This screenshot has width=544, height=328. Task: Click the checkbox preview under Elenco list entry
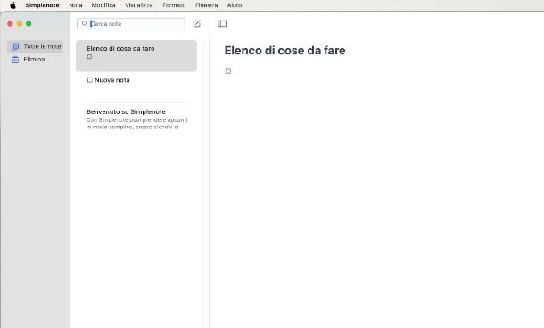[x=89, y=56]
